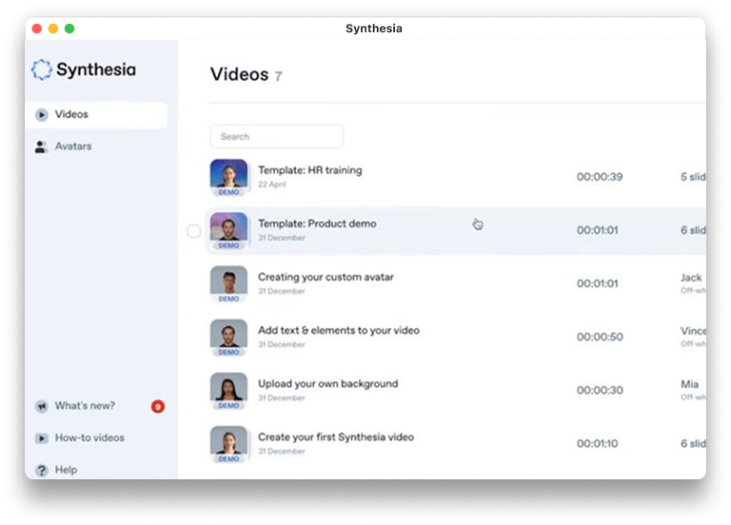Click the How-to videos play icon
Viewport: 731px width, 525px height.
[x=42, y=438]
